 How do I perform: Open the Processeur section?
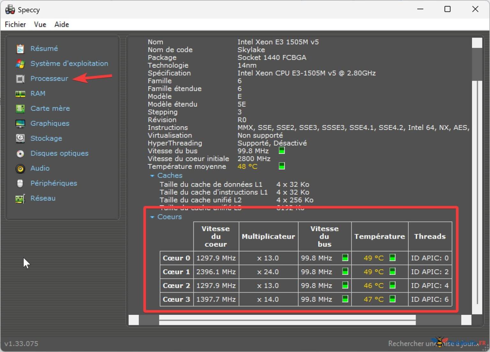point(49,79)
